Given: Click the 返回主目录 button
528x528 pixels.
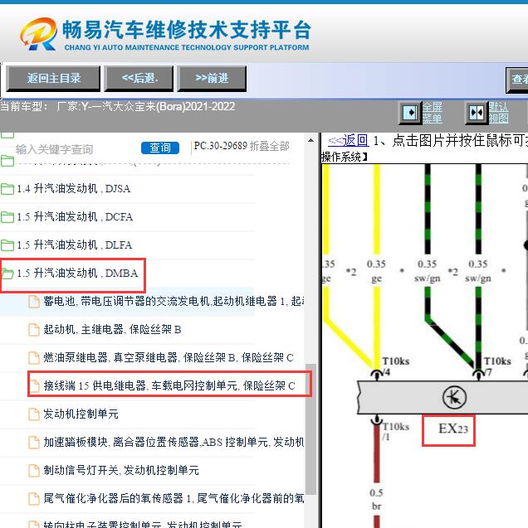Looking at the screenshot, I should coord(53,79).
